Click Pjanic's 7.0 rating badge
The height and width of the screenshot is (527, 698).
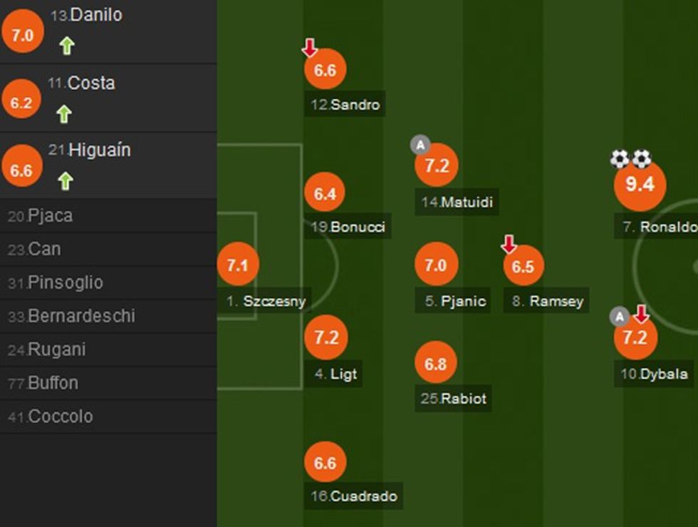coord(436,264)
